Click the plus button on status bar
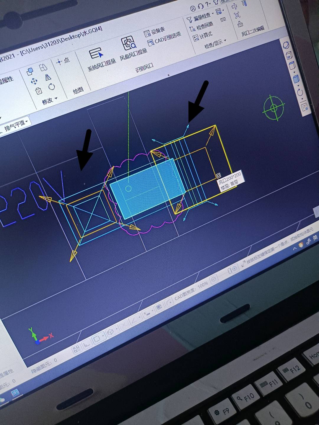The width and height of the screenshot is (319, 425). point(235,268)
